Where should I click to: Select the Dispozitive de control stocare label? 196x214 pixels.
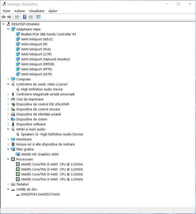pyautogui.click(x=38, y=109)
